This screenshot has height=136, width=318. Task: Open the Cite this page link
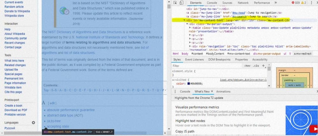click(x=13, y=92)
